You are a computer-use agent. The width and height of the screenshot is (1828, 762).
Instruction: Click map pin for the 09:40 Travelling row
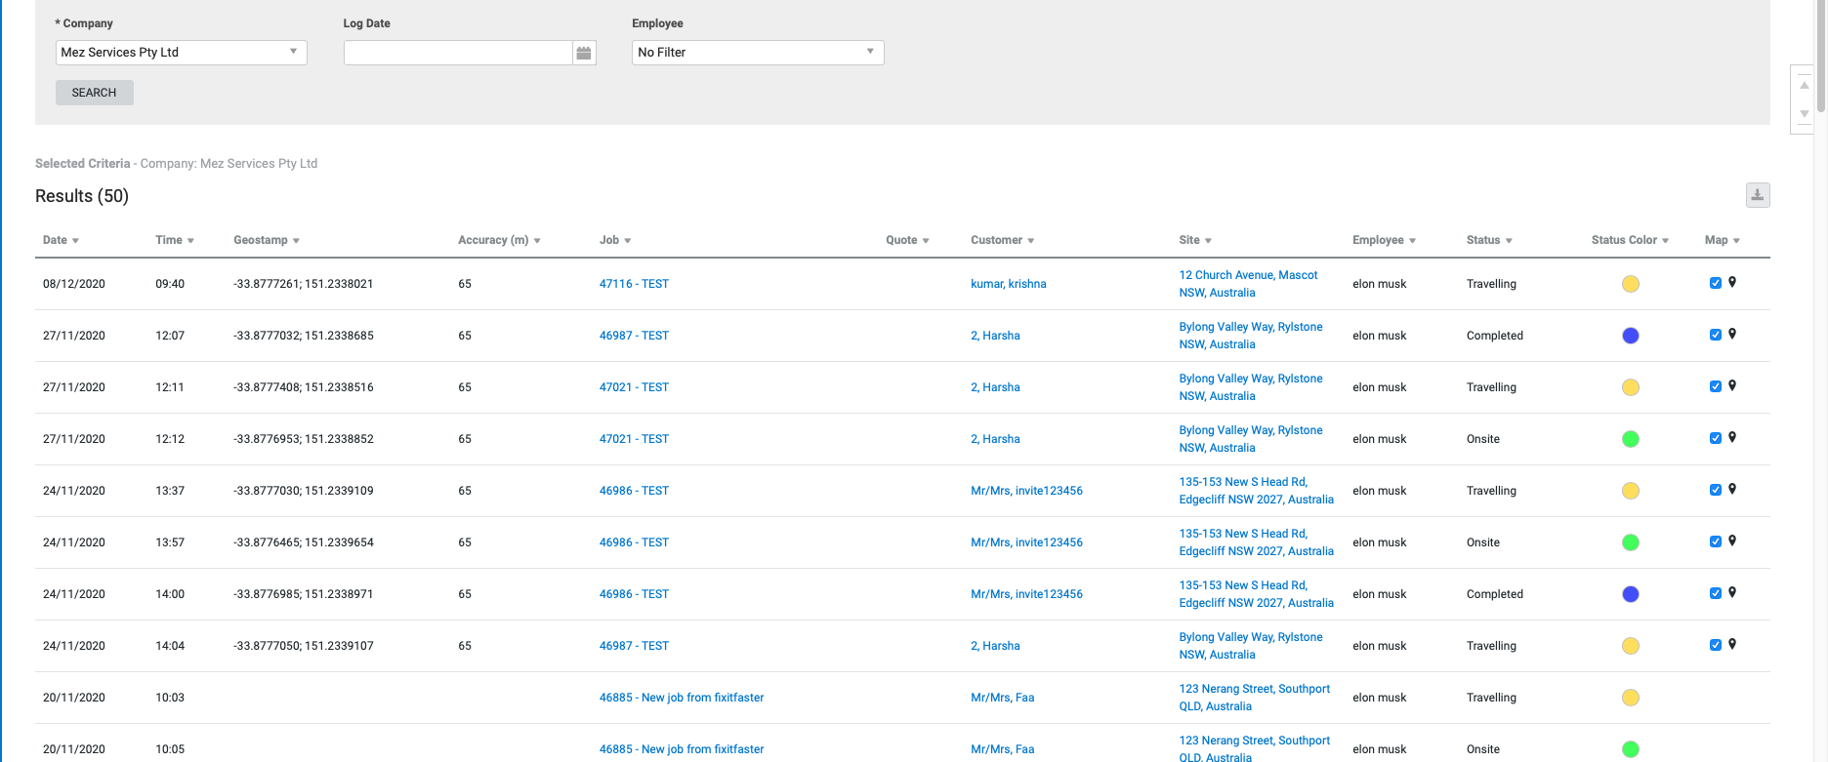pos(1732,282)
